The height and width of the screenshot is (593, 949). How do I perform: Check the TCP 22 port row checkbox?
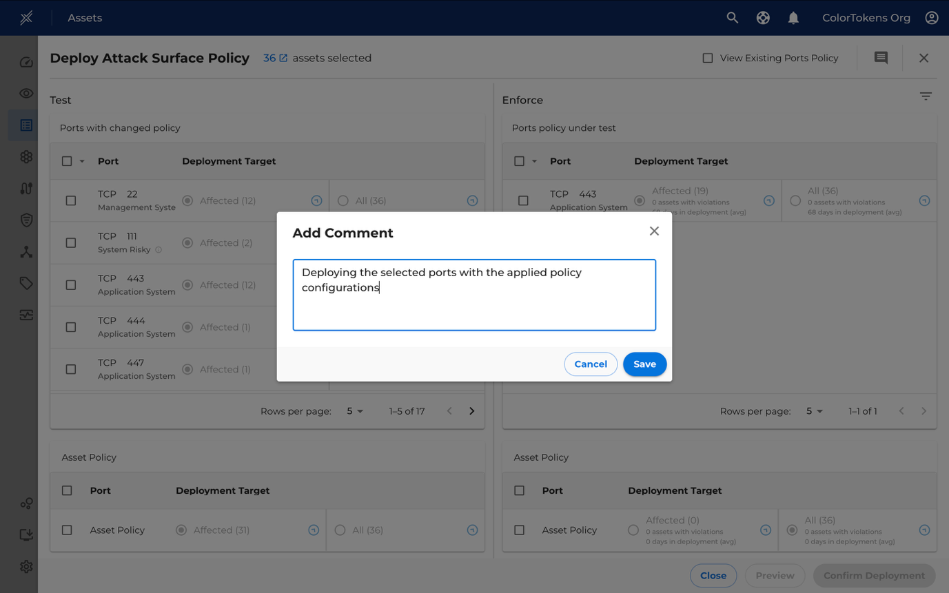71,200
